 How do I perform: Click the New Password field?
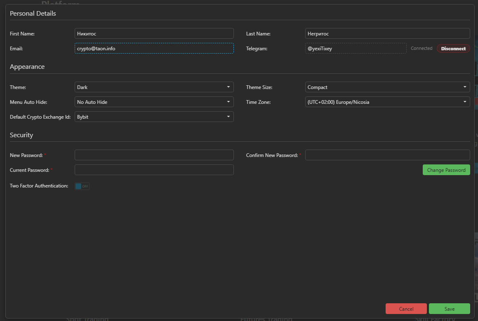(x=154, y=155)
